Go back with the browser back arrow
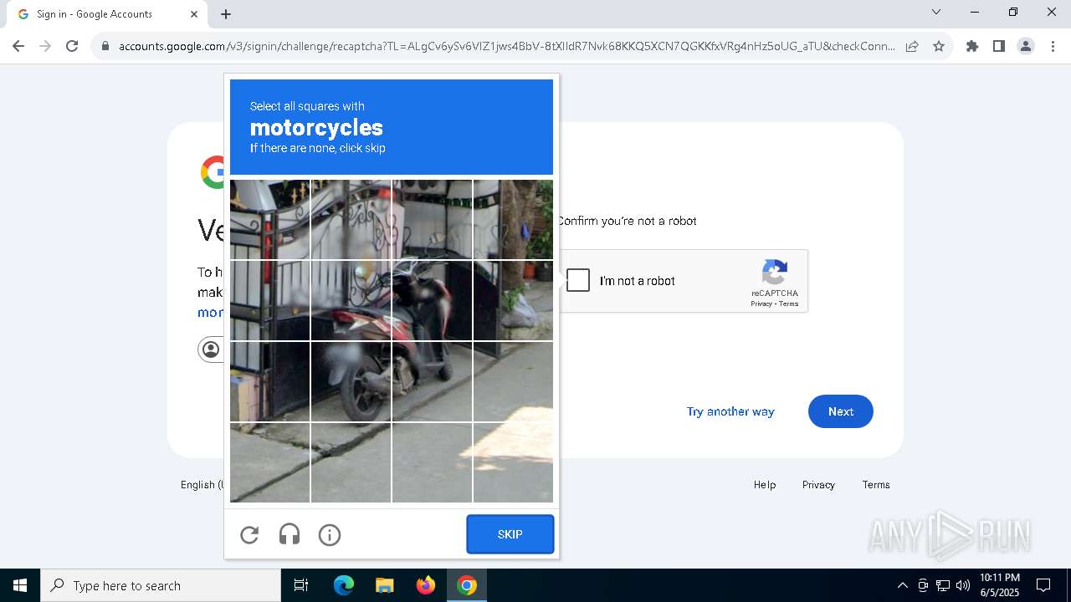The width and height of the screenshot is (1071, 602). click(x=18, y=46)
